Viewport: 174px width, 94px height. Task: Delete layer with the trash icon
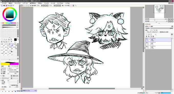click(153, 36)
